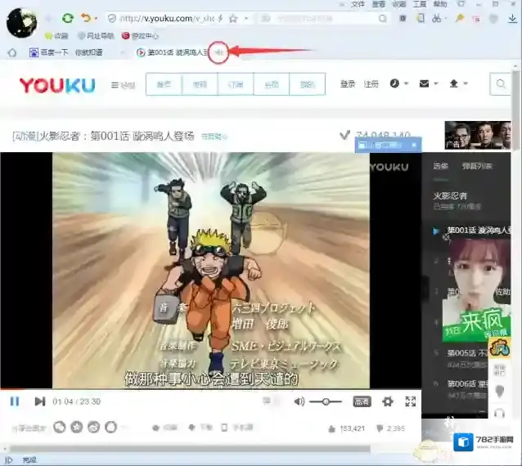The image size is (522, 466).
Task: Open player settings gear icon
Action: pos(388,401)
